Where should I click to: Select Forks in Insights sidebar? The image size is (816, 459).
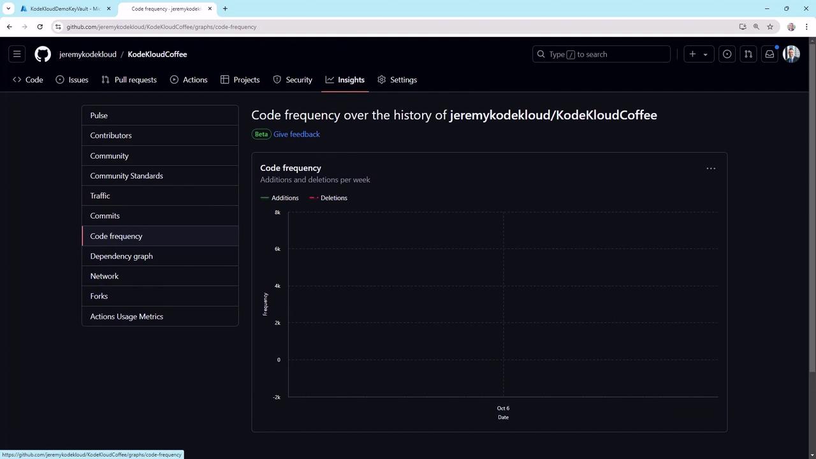point(160,296)
